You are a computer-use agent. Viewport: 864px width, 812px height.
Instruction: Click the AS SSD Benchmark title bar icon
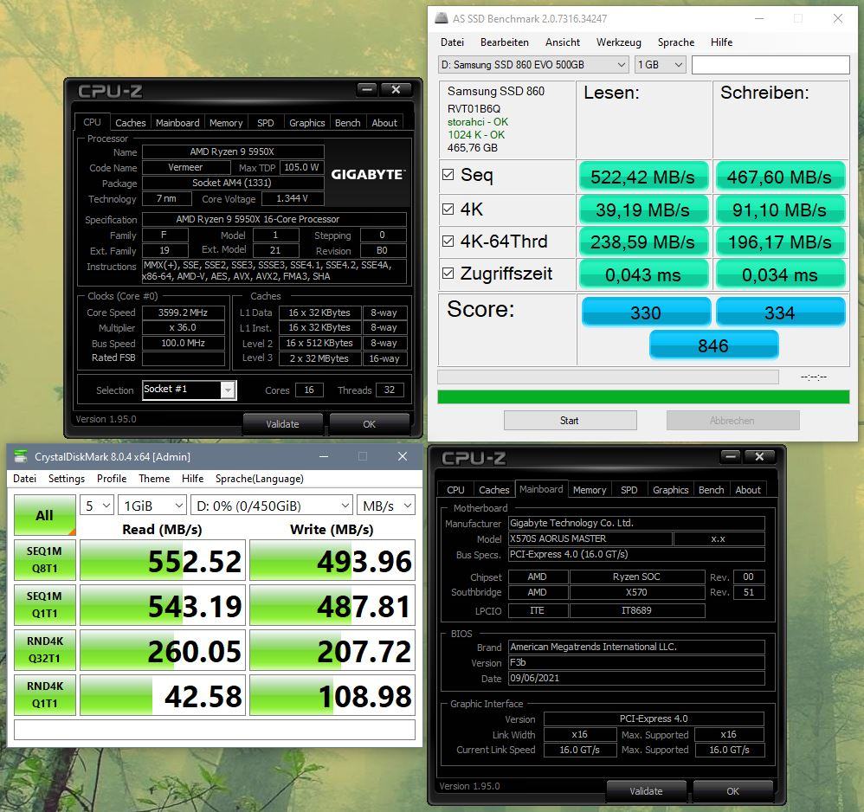[x=442, y=18]
